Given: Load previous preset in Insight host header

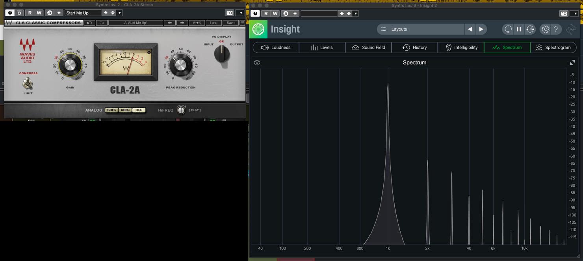Looking at the screenshot, I should 342,13.
